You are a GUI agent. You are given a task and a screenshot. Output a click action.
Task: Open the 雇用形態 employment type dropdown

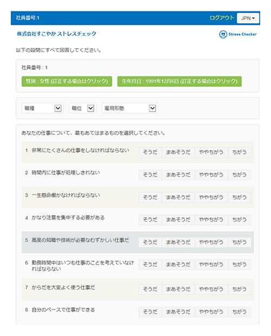130,108
